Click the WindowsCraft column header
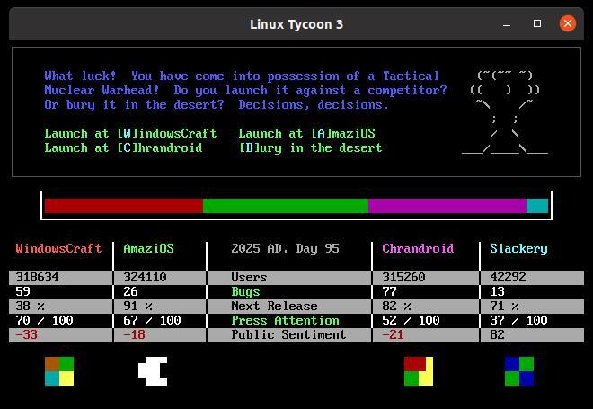 click(58, 248)
